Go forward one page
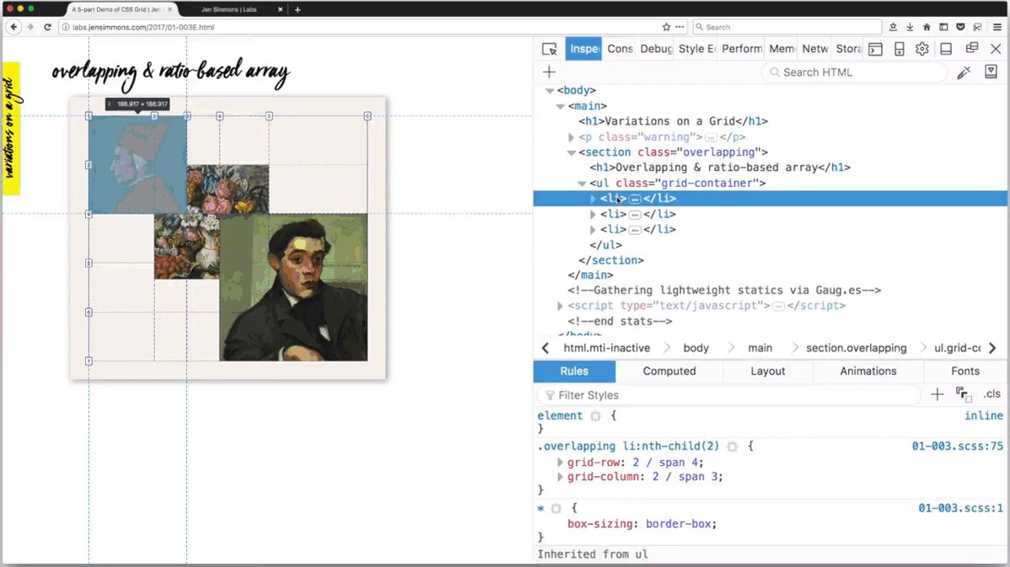This screenshot has height=567, width=1010. (30, 27)
